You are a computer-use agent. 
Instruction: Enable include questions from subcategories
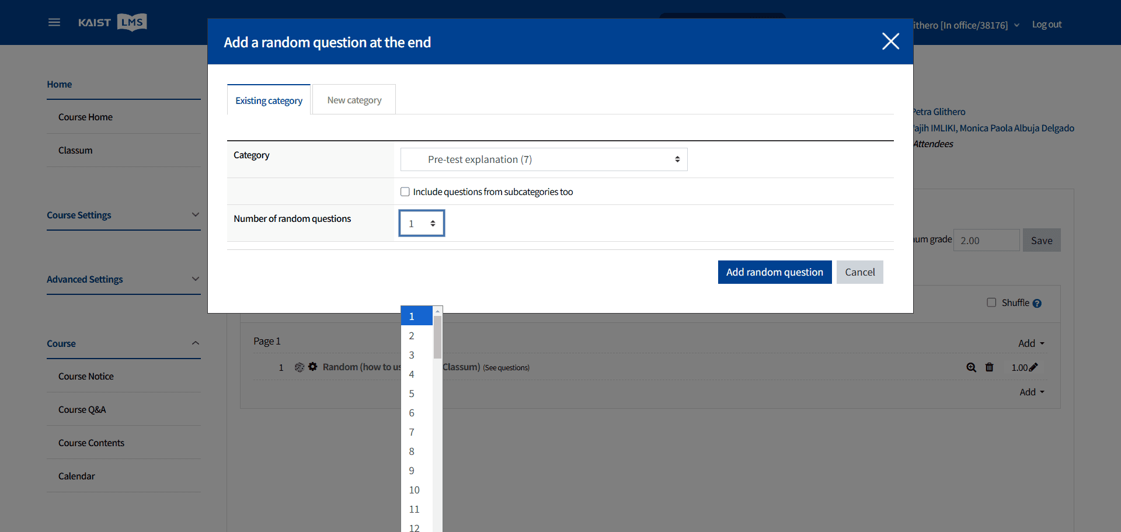(x=405, y=192)
